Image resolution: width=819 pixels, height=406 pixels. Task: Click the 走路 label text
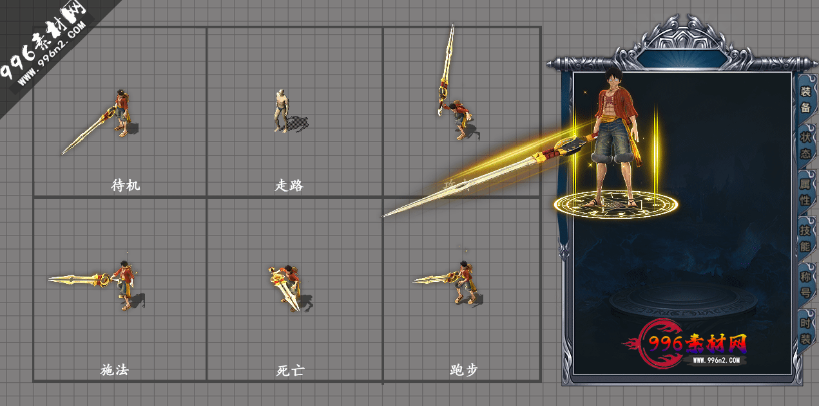[289, 185]
